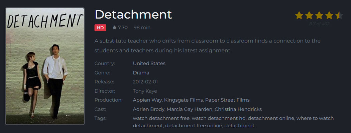The width and height of the screenshot is (351, 133).
Task: Open the Appian Way production link
Action: (147, 100)
